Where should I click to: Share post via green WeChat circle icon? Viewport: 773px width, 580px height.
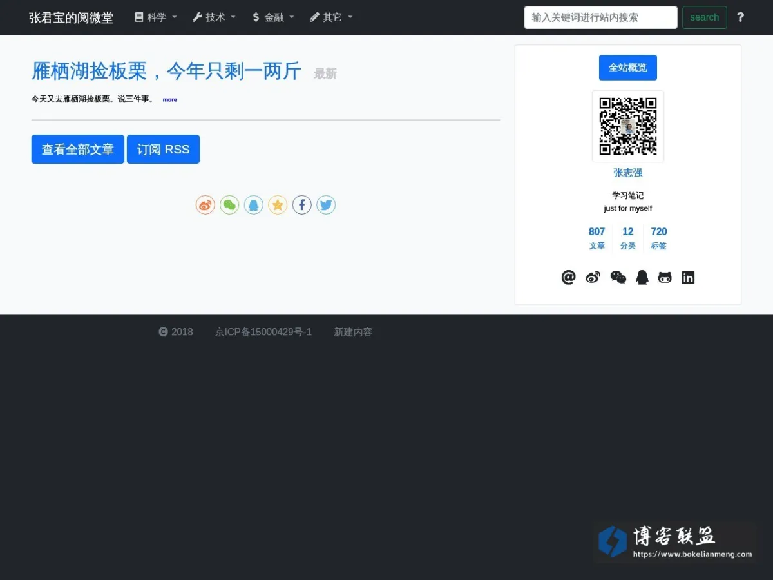[229, 205]
